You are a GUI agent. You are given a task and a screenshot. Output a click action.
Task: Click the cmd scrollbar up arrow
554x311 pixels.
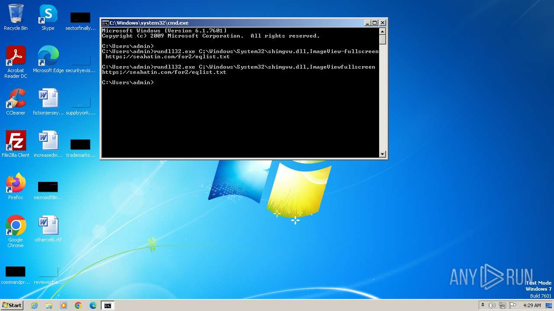382,31
